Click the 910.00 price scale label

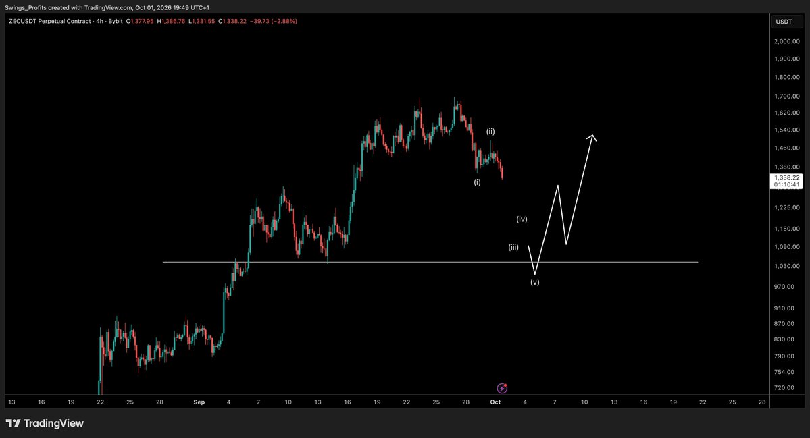[784, 308]
